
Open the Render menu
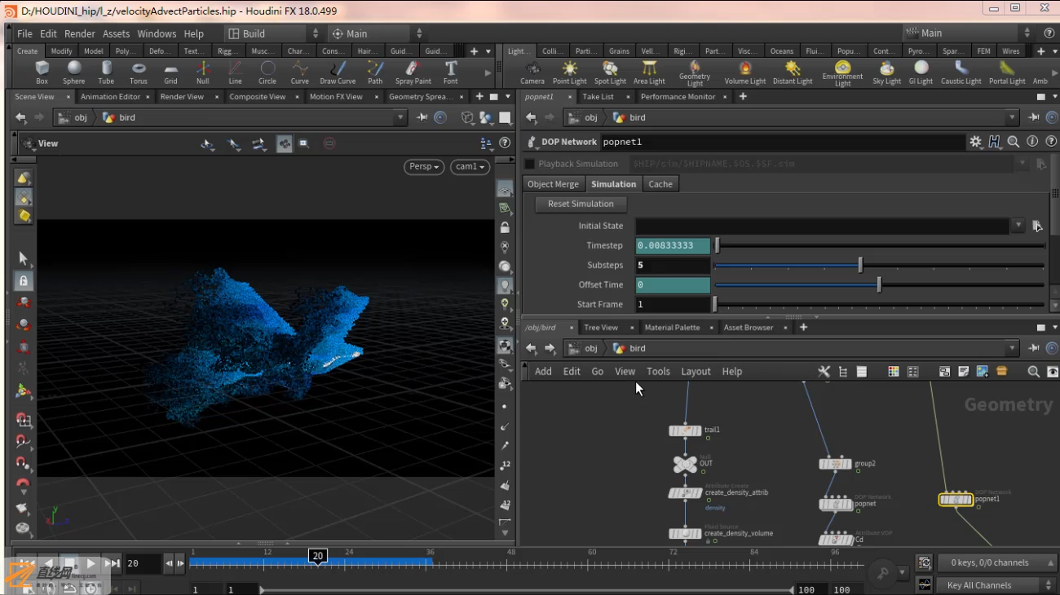[x=80, y=33]
